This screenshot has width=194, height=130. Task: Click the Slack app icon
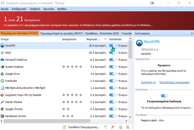(2, 53)
